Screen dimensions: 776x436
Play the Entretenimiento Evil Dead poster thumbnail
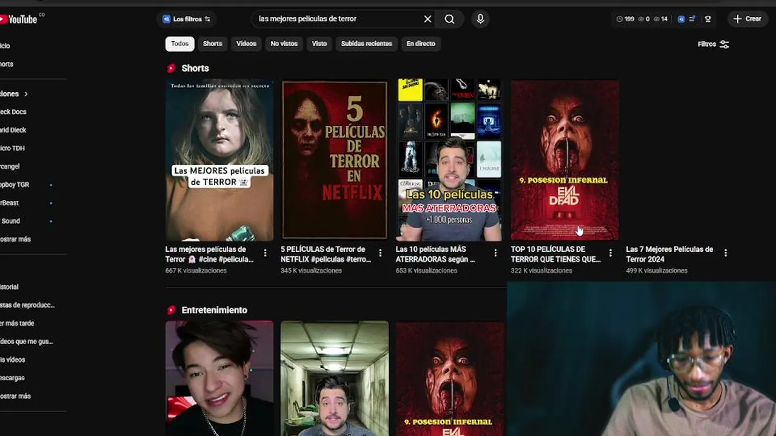tap(450, 378)
